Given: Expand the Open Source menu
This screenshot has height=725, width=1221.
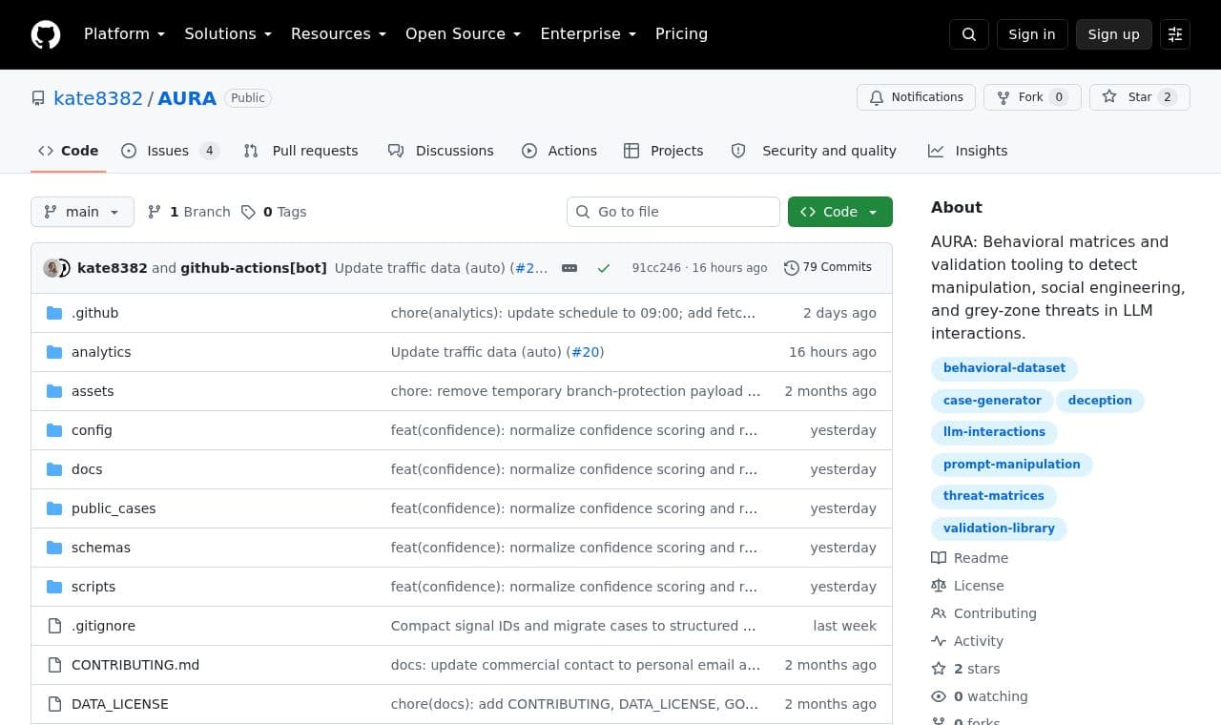Looking at the screenshot, I should coord(464,33).
